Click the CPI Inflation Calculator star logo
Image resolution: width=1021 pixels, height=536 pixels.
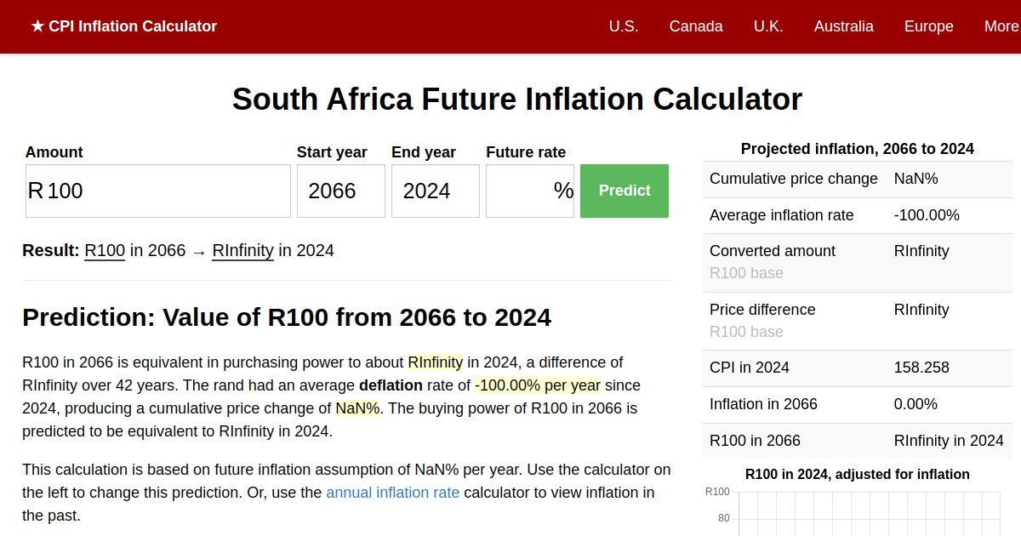click(123, 26)
